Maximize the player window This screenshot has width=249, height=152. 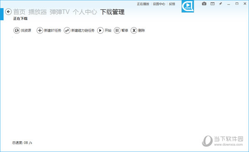pos(237,3)
